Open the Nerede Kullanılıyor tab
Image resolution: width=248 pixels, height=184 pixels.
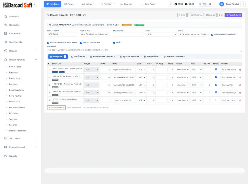pos(174,56)
